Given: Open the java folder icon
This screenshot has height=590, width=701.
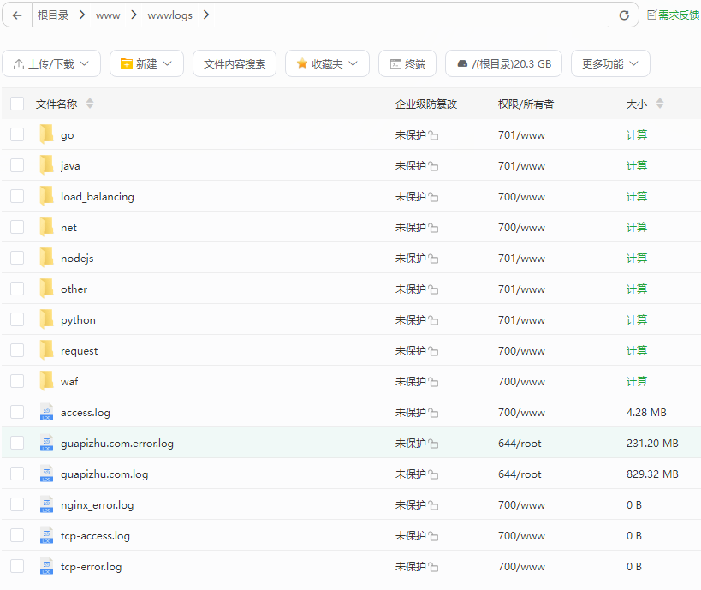Looking at the screenshot, I should point(46,165).
